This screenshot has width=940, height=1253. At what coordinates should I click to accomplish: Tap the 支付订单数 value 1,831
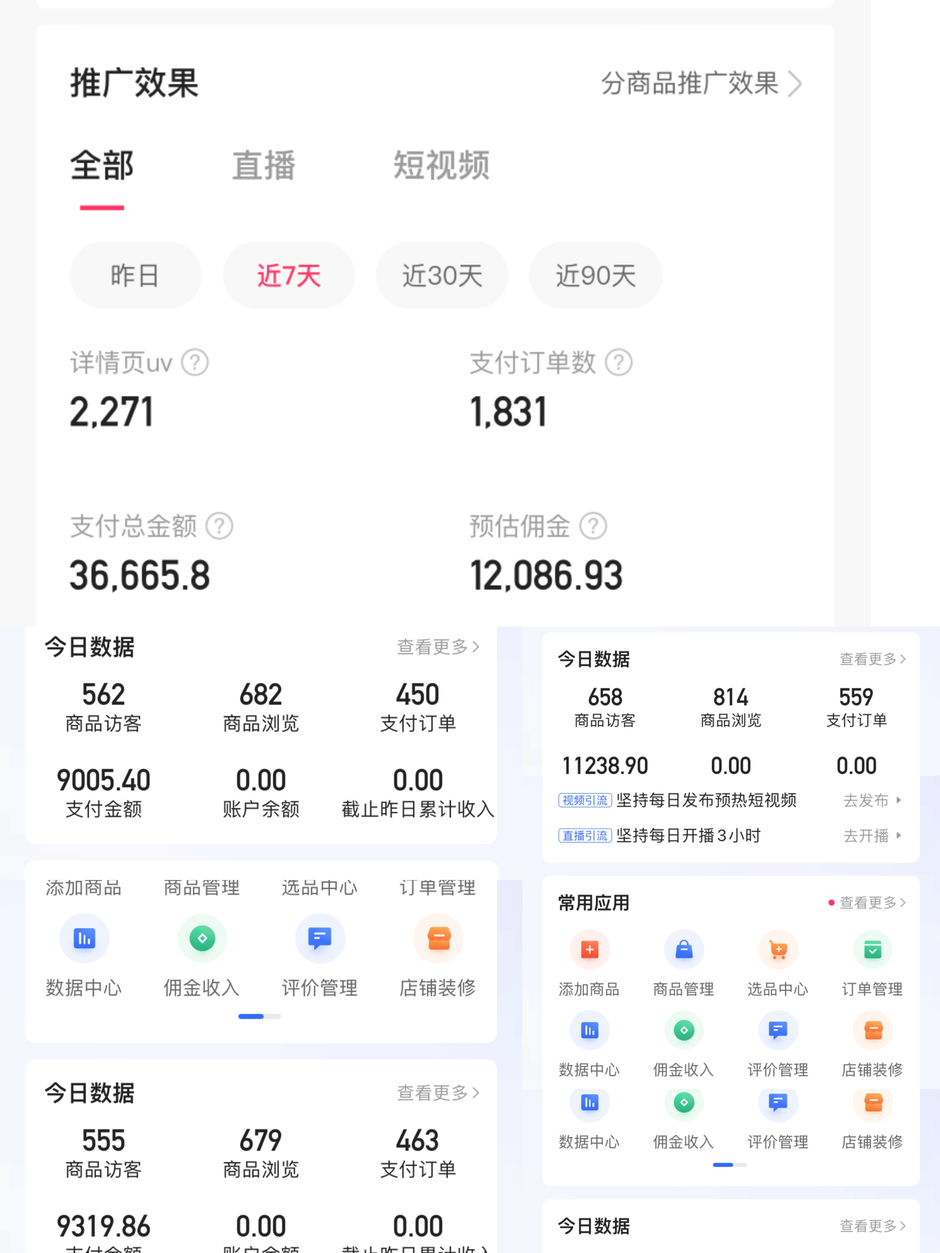coord(508,412)
